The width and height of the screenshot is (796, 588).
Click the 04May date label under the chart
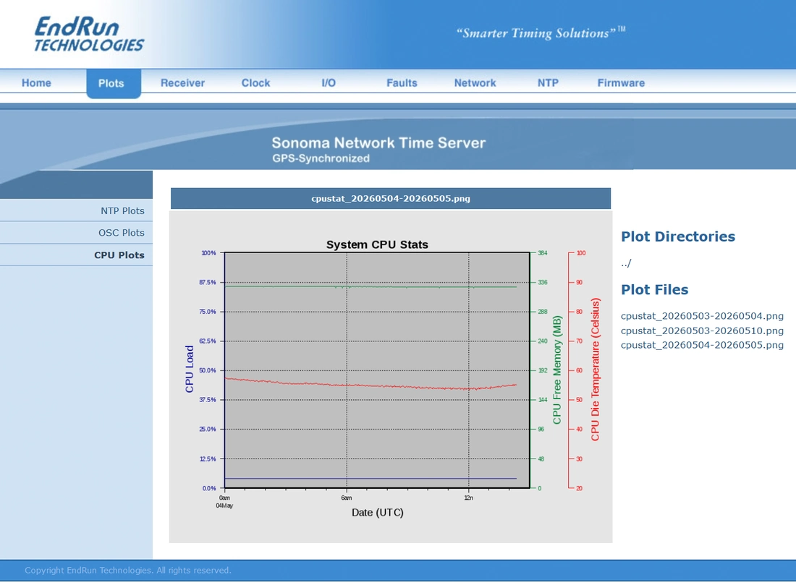tap(224, 506)
